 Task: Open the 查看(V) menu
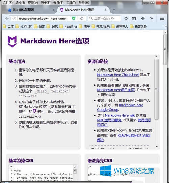click(33, 3)
